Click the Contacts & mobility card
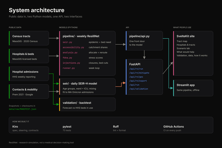This screenshot has width=222, height=148. point(29,92)
